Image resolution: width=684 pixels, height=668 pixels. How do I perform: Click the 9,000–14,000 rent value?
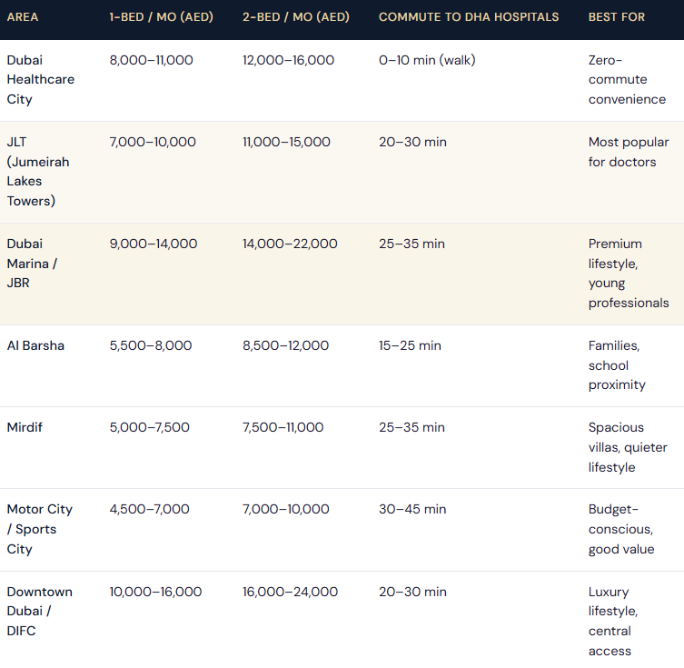[154, 244]
